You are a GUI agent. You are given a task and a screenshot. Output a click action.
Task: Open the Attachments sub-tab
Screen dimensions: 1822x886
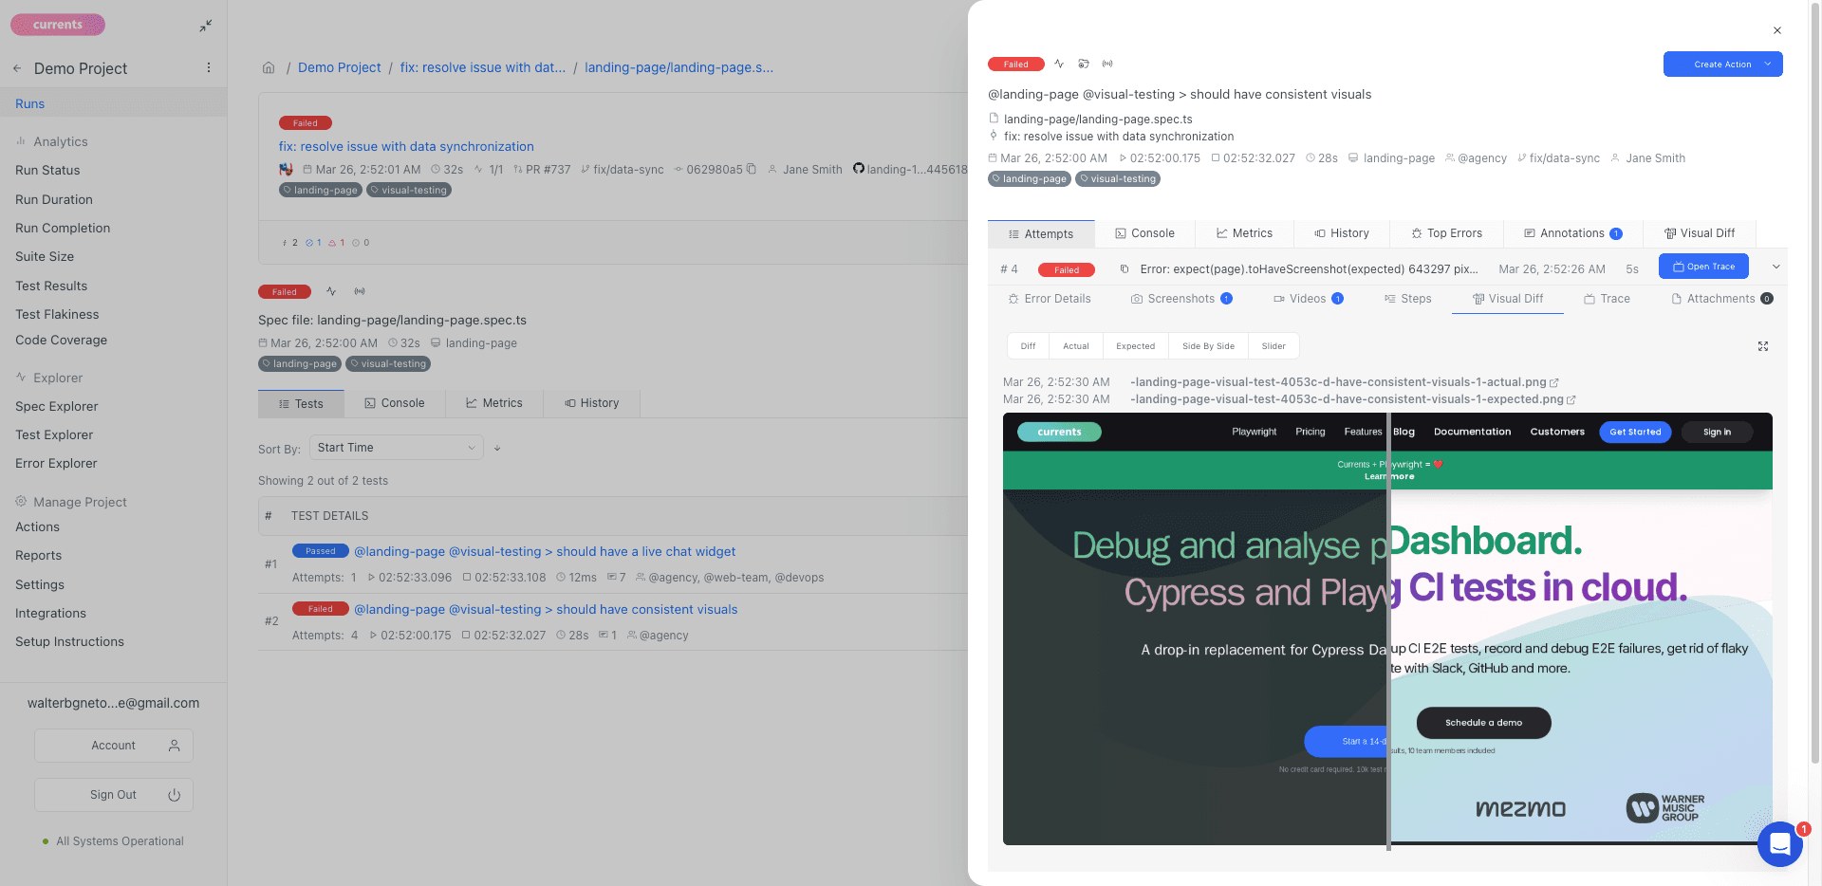pos(1721,299)
